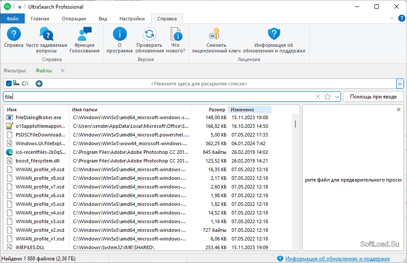Viewport: 407px width, 263px height.
Task: Show О программе info
Action: pos(119,34)
